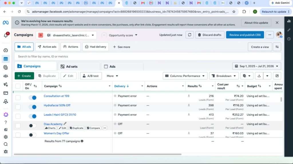Bookmark this page with the star icon
The image size is (293, 164).
click(234, 11)
